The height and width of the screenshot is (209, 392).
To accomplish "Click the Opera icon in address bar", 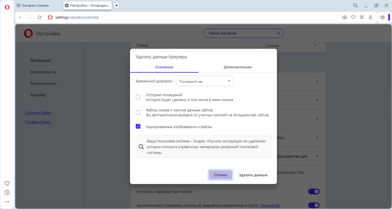I will pyautogui.click(x=50, y=17).
